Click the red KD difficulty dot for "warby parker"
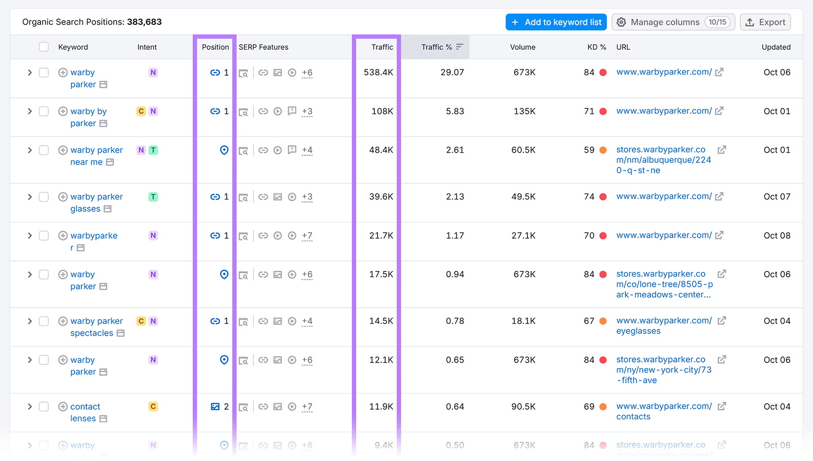The height and width of the screenshot is (461, 813). click(603, 73)
